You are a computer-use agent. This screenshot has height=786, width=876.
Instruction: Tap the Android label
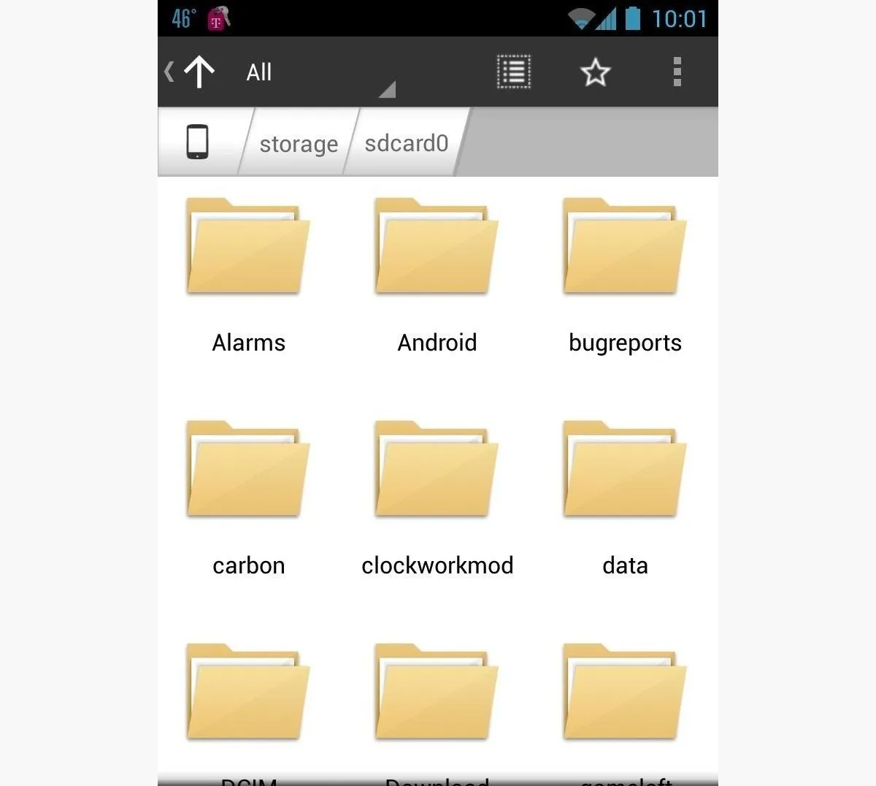click(437, 343)
